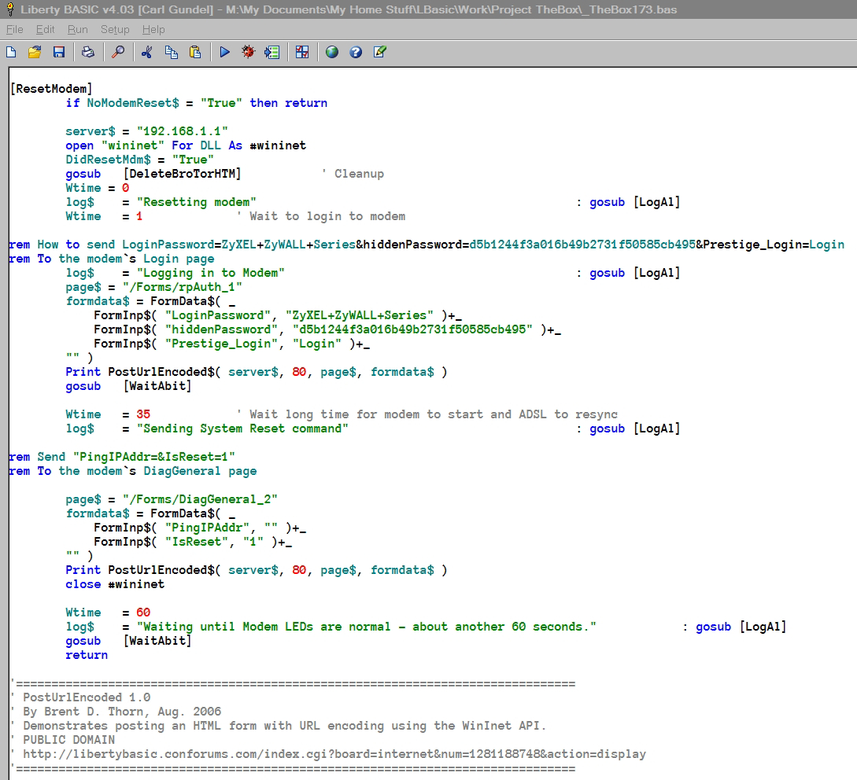Open the File menu
857x780 pixels.
(x=15, y=29)
